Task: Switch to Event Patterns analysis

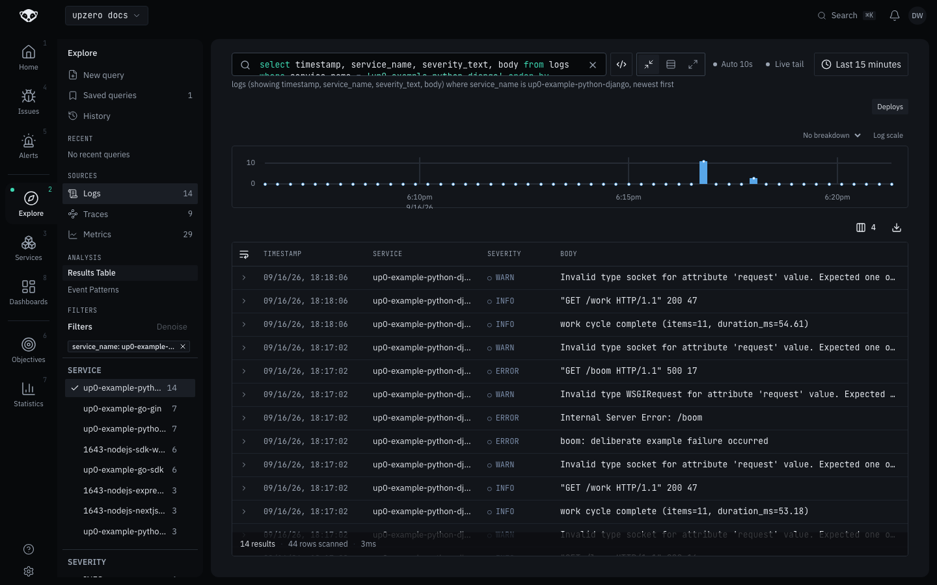Action: [x=130, y=290]
